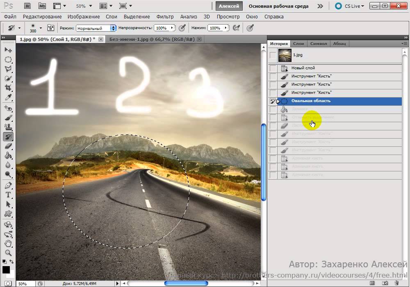Viewport: 410px width, 287px height.
Task: Select the Hand tool
Action: point(8,244)
